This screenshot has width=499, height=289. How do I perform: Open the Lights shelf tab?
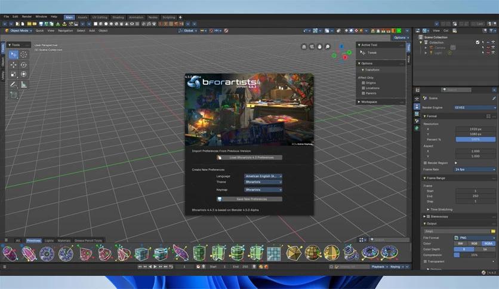(x=49, y=241)
